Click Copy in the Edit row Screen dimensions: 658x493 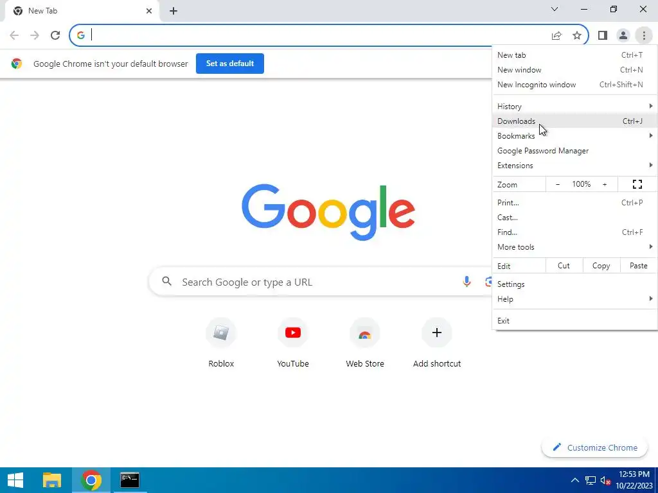pyautogui.click(x=601, y=265)
